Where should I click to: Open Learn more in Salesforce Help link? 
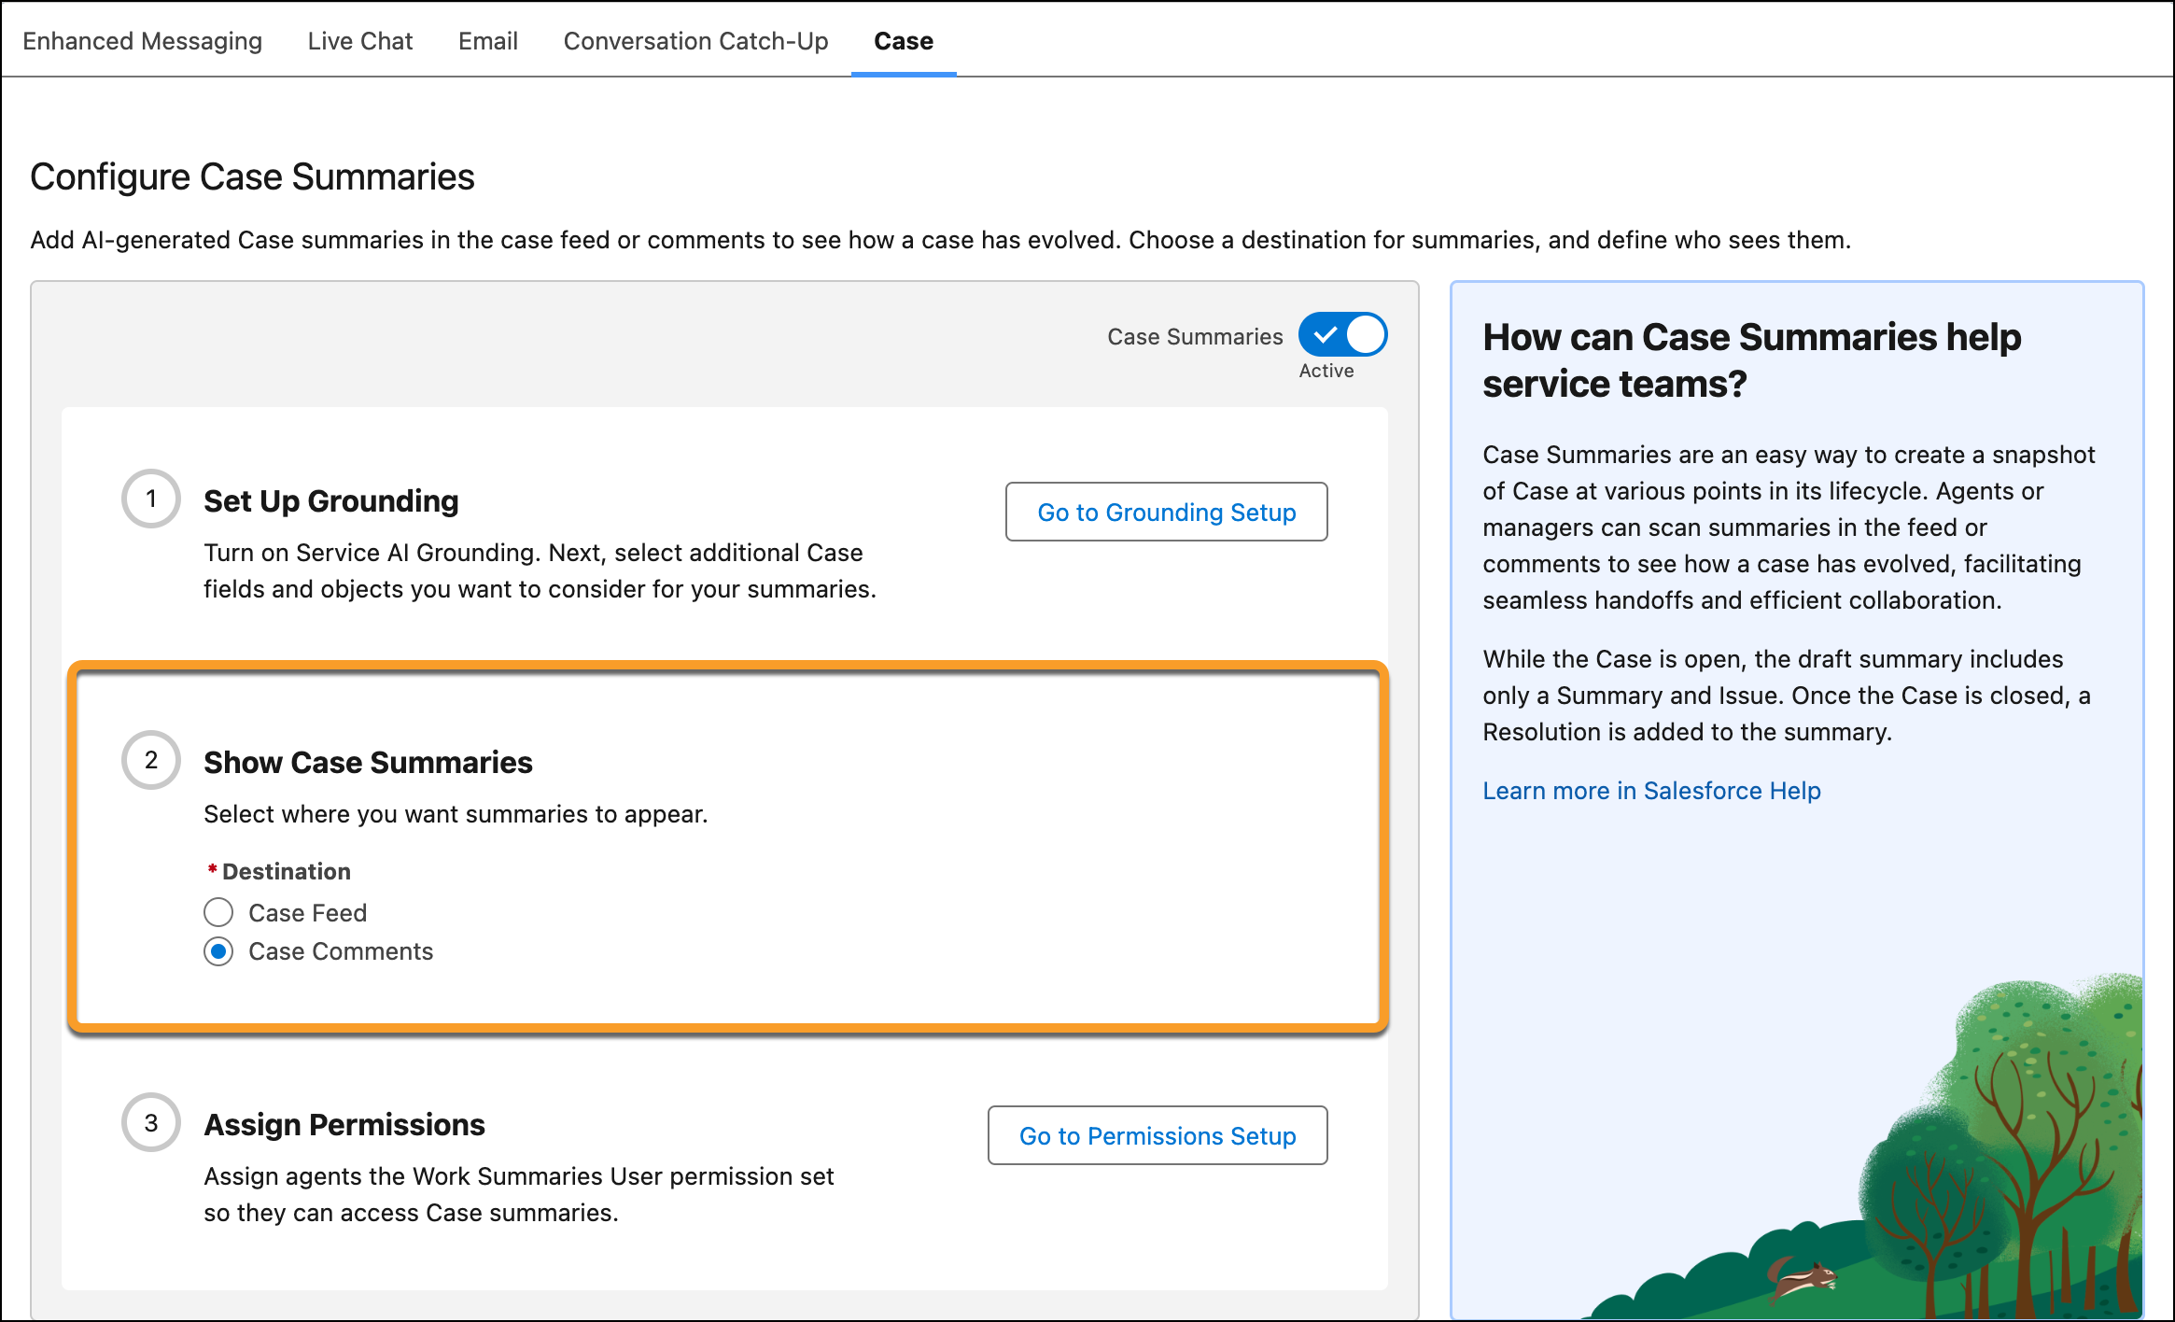pyautogui.click(x=1651, y=791)
